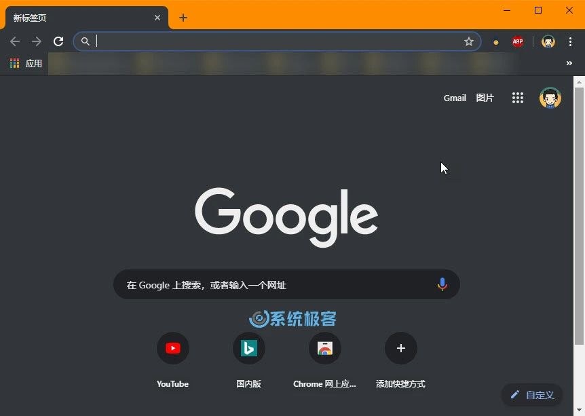Screen dimensions: 585x416
Task: Open a new tab with the plus button
Action: (183, 18)
